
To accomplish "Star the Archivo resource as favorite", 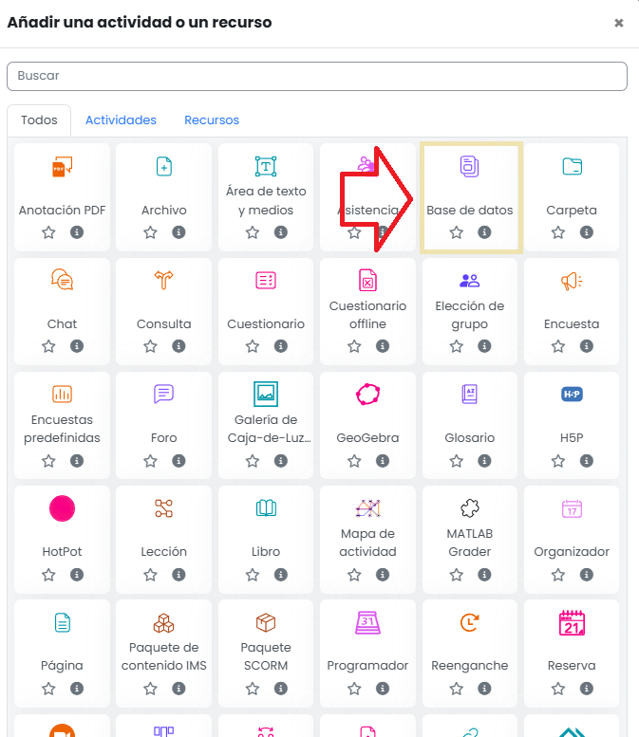I will [151, 232].
